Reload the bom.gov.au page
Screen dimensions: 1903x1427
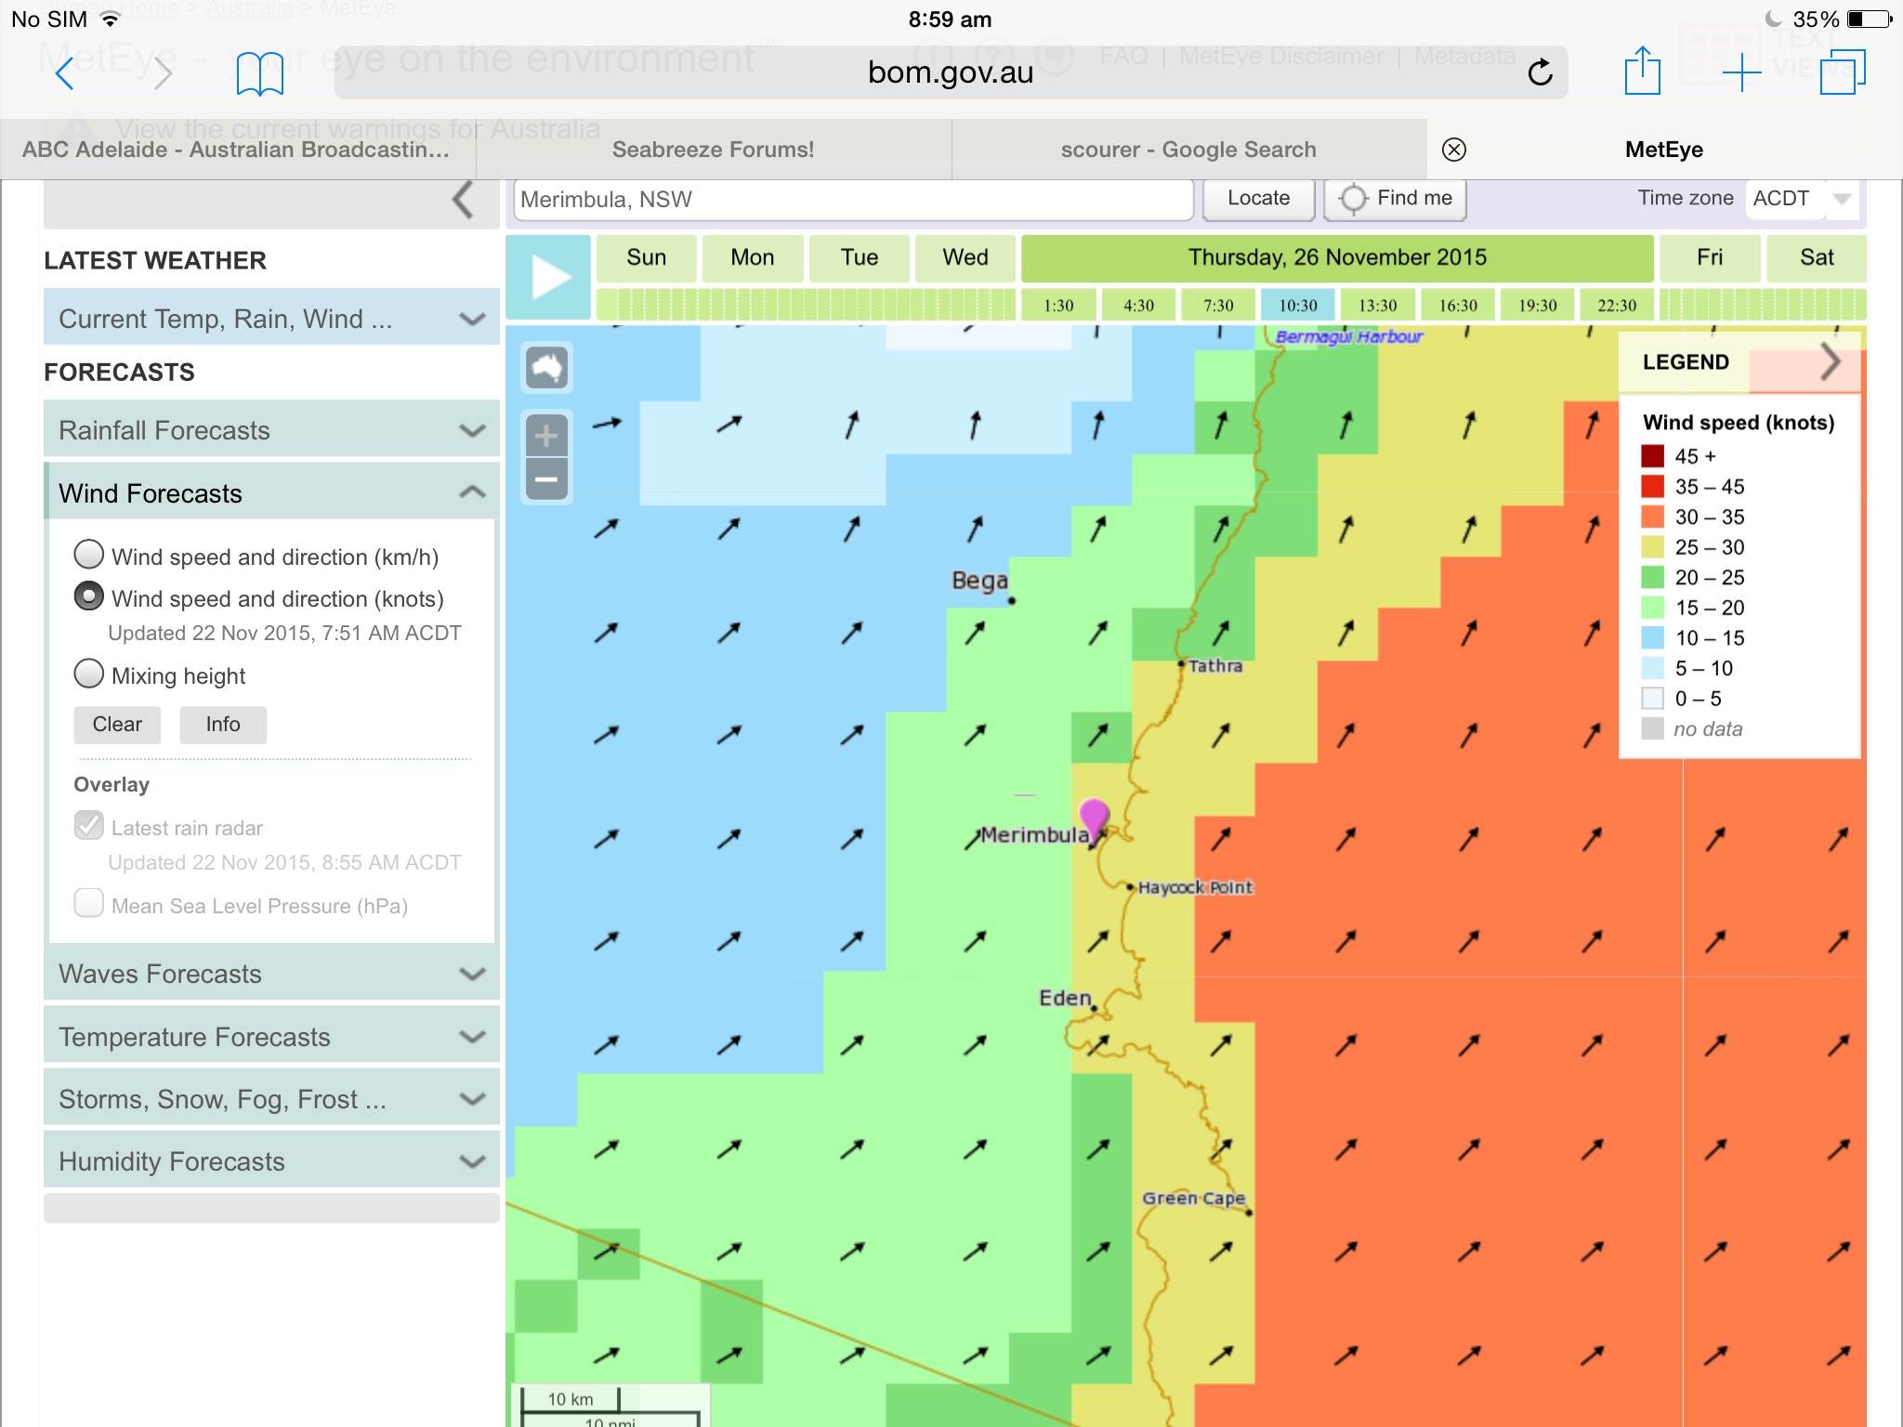pos(1540,72)
